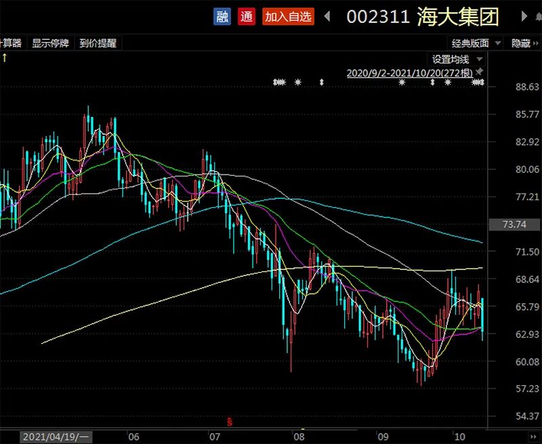The image size is (542, 444).
Task: Toggle 显示停牌 suspension display
Action: [x=51, y=43]
